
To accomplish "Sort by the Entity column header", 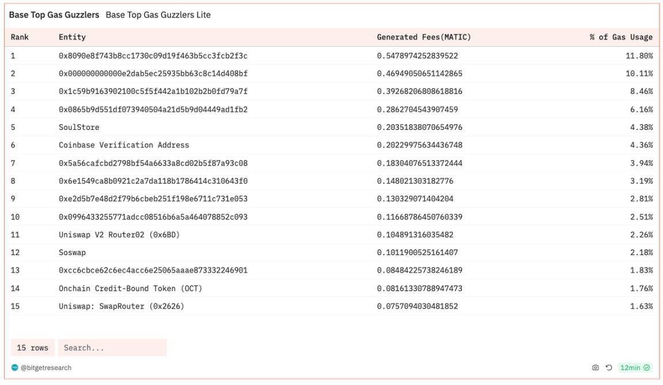I will point(72,37).
